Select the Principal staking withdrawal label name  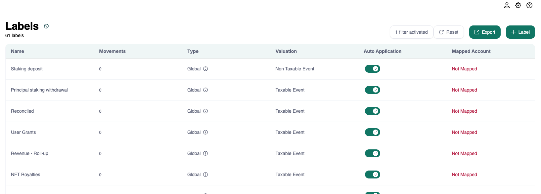click(39, 90)
